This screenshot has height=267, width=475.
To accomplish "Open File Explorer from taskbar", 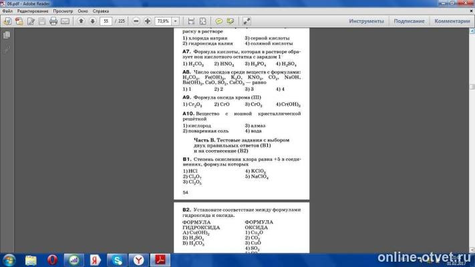I will (x=31, y=260).
